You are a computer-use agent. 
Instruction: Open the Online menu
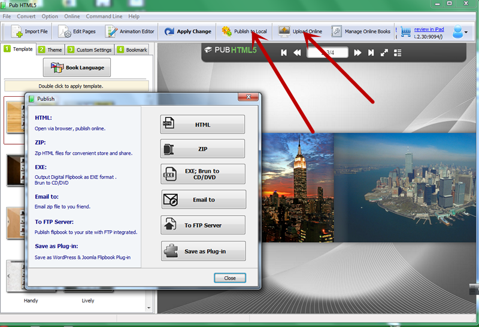pos(72,17)
